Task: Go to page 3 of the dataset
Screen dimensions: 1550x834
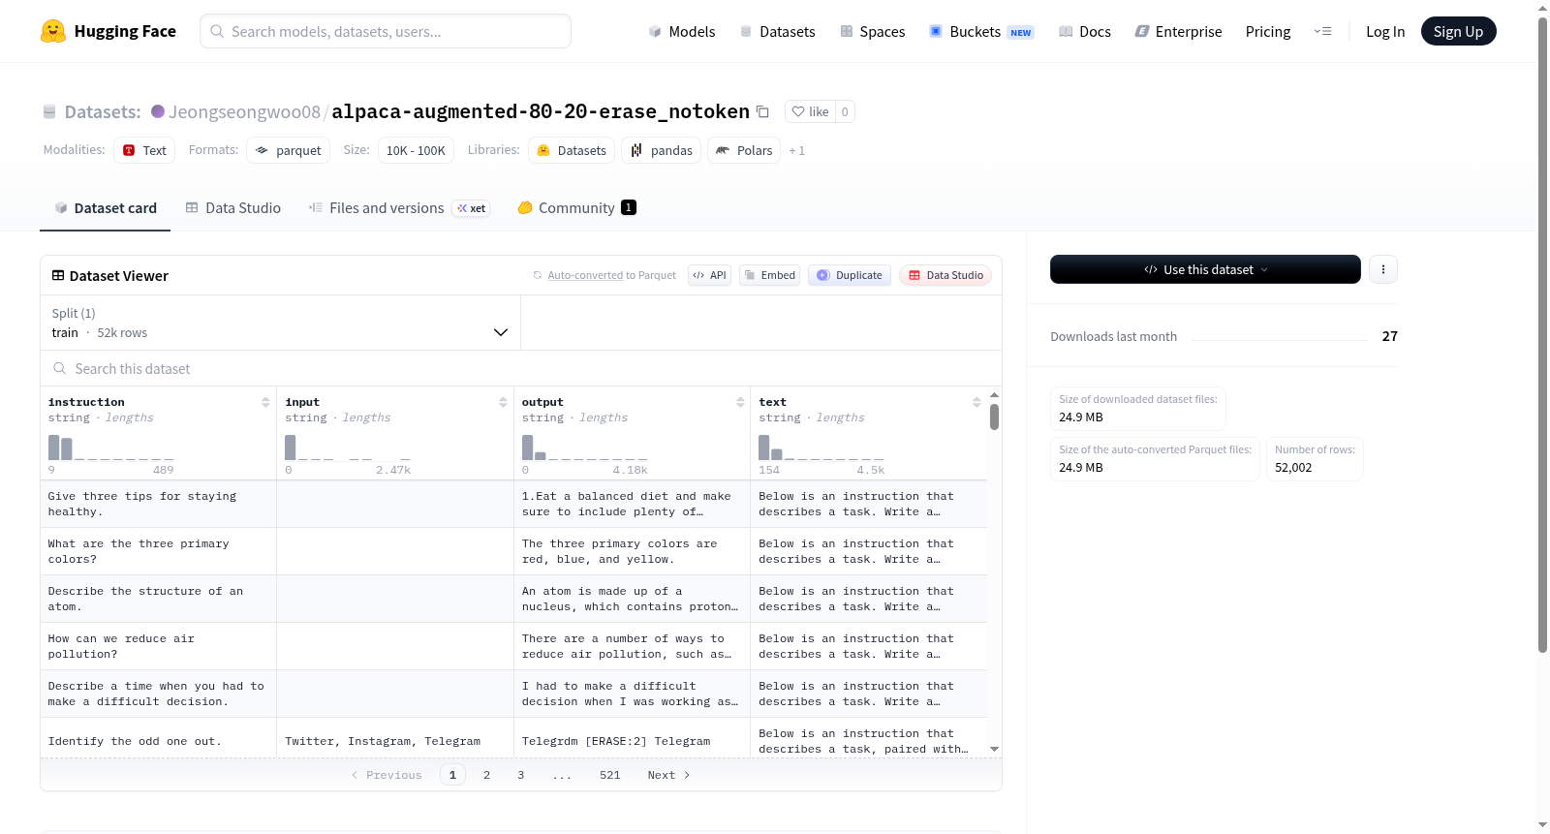Action: [520, 775]
